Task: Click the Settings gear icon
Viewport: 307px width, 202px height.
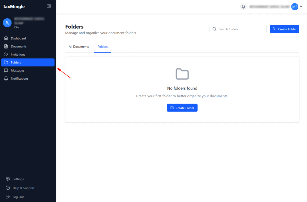Action: 8,179
